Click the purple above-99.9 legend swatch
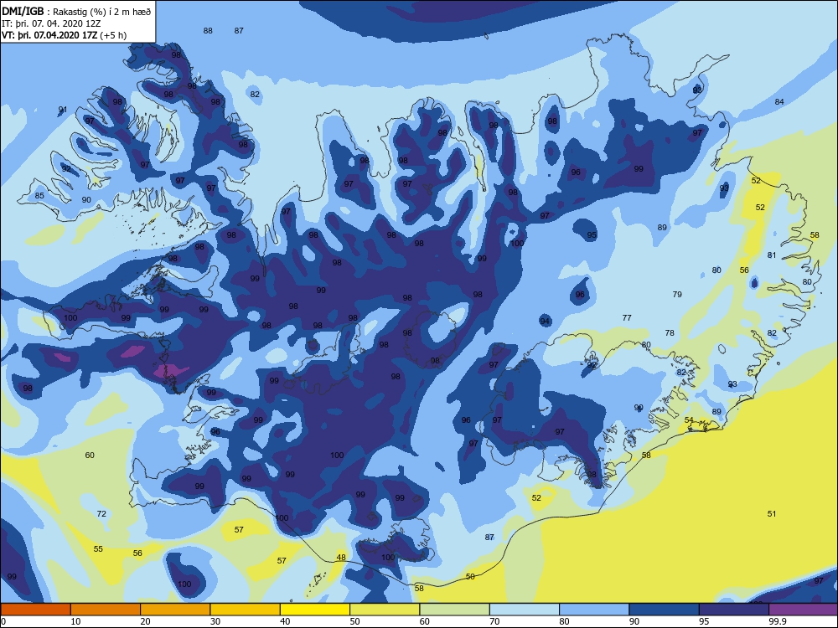Viewport: 838px width, 628px height. 804,610
